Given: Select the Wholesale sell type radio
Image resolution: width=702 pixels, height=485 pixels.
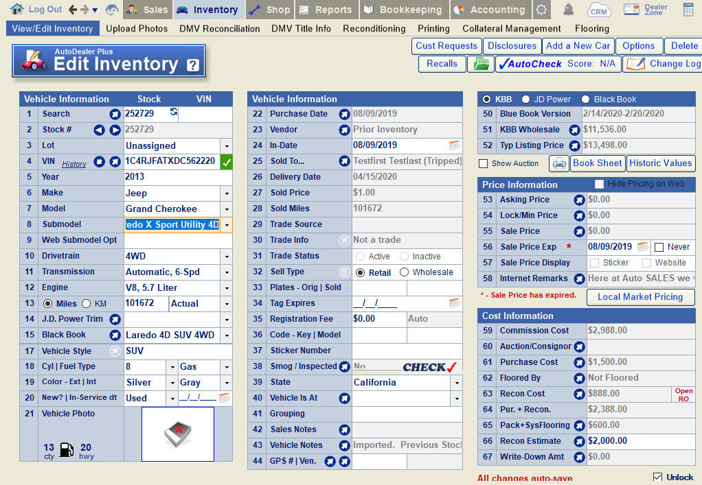Looking at the screenshot, I should click(404, 272).
